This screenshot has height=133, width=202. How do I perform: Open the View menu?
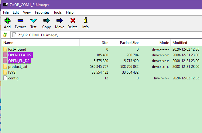[x=27, y=12]
